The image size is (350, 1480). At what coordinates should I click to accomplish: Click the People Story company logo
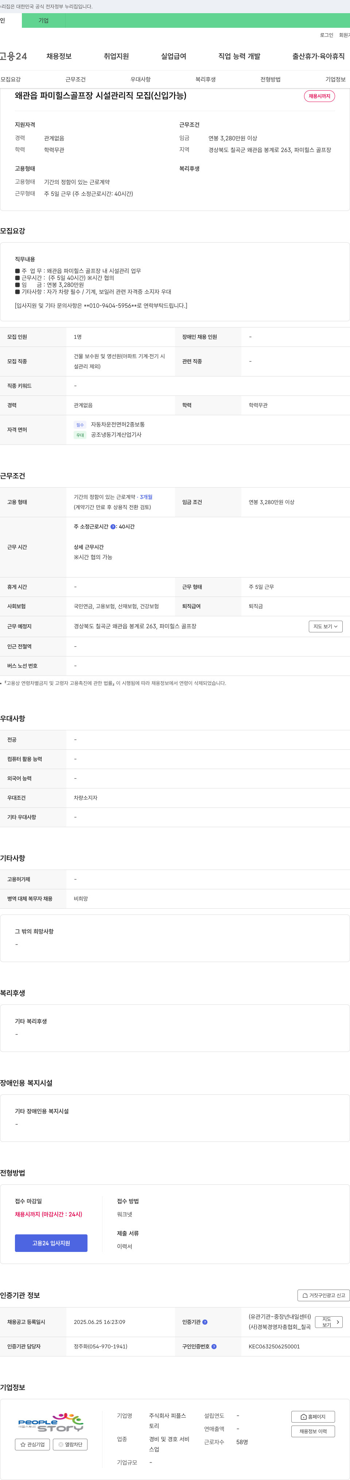pyautogui.click(x=51, y=1423)
